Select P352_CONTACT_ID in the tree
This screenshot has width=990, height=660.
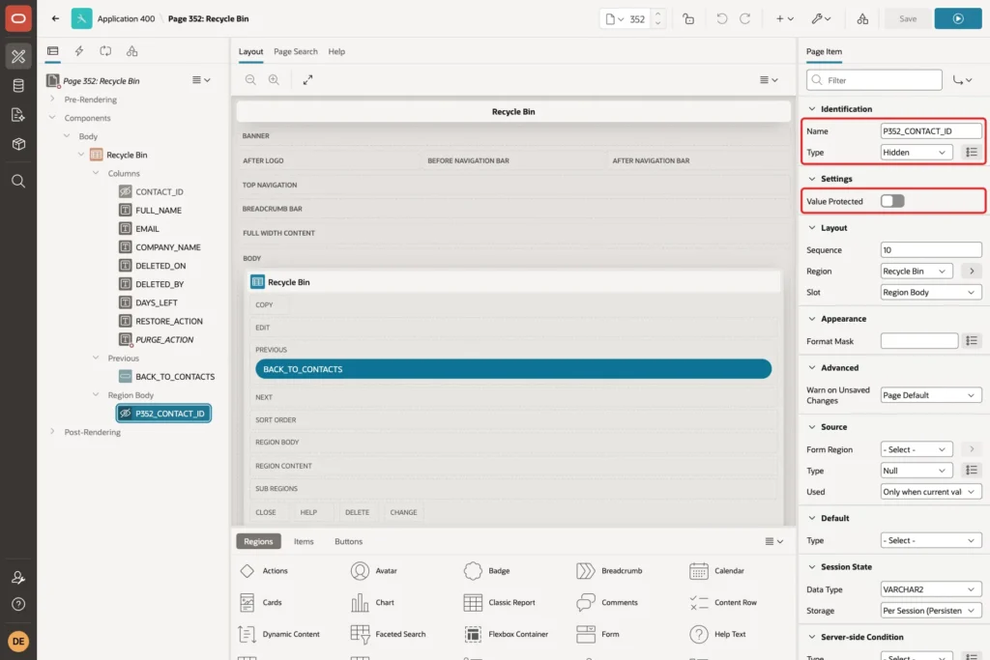point(163,414)
